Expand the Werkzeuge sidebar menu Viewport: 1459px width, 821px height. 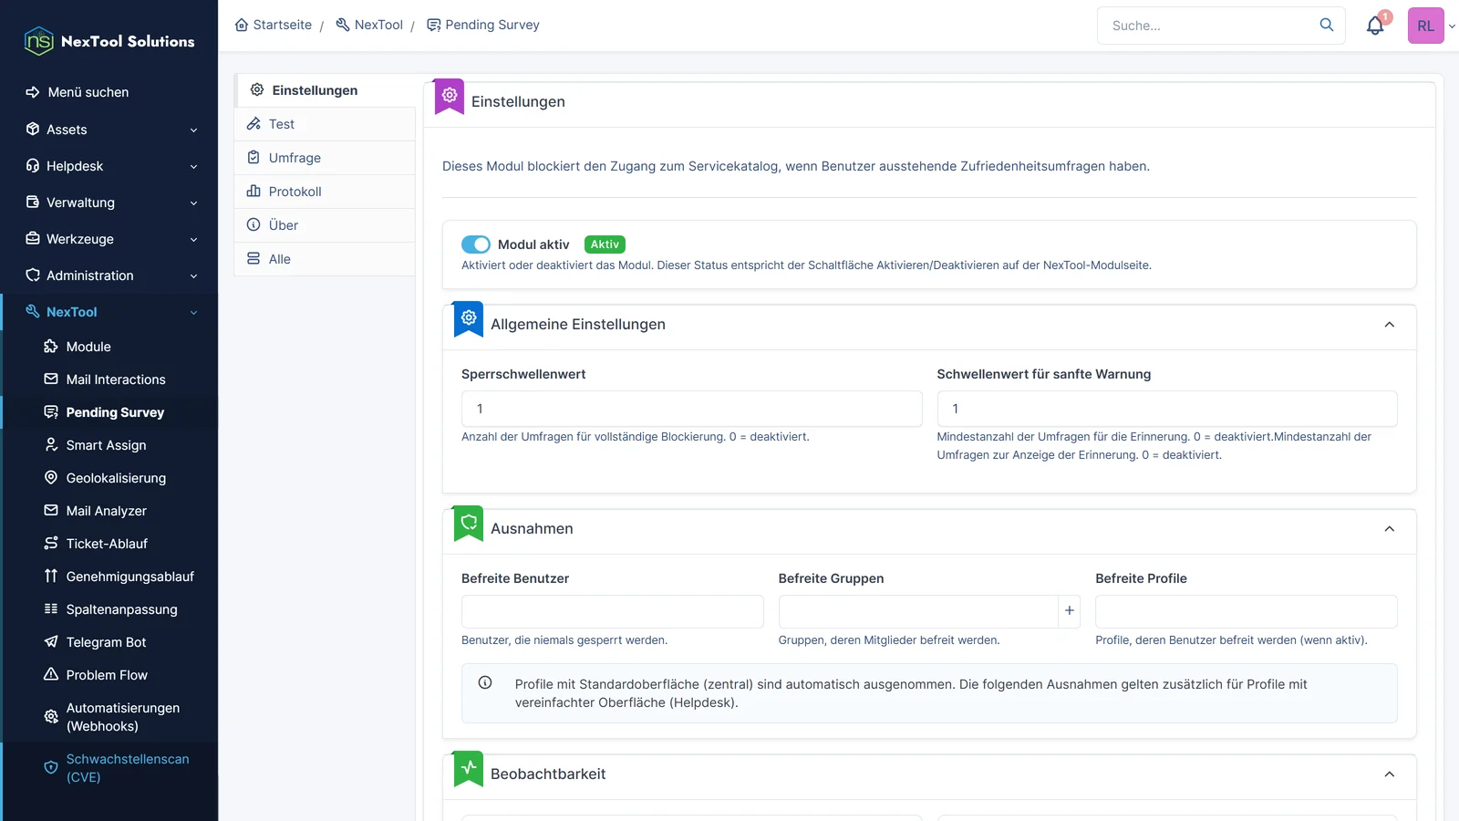pyautogui.click(x=109, y=239)
